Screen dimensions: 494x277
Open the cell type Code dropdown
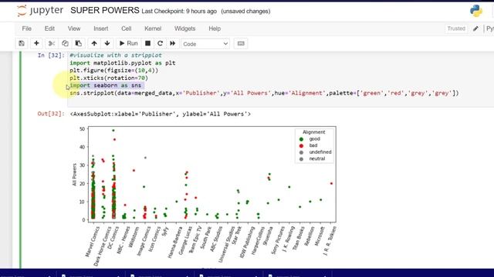(205, 44)
